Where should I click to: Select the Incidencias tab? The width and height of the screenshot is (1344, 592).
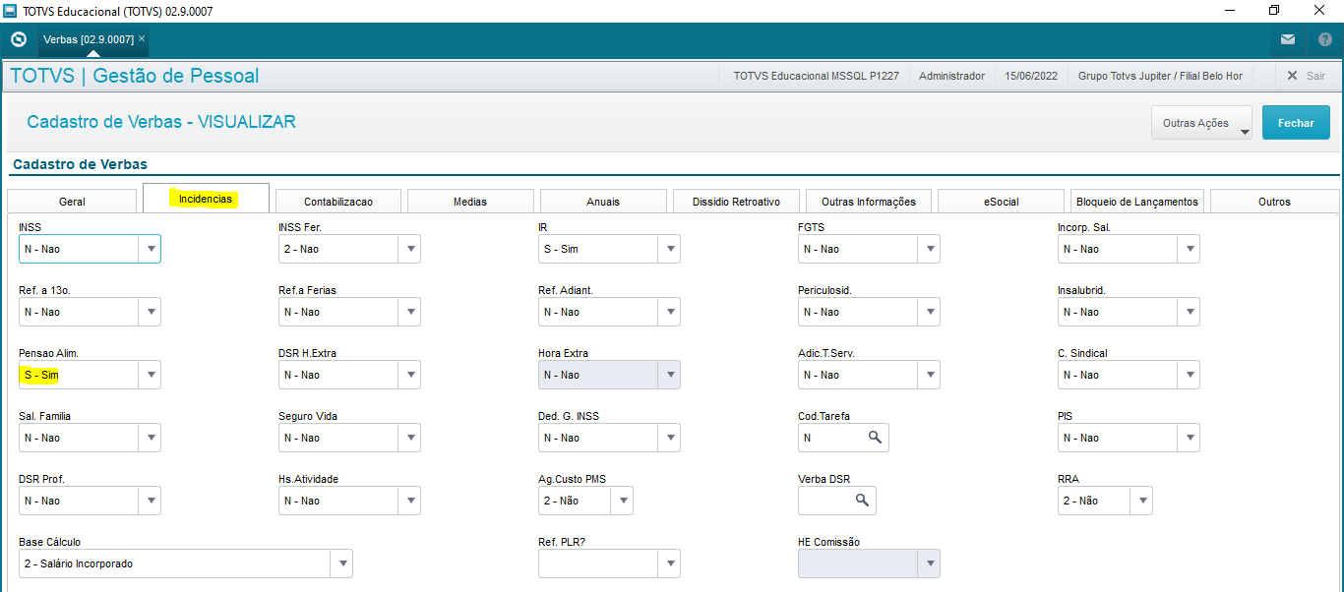click(x=206, y=198)
